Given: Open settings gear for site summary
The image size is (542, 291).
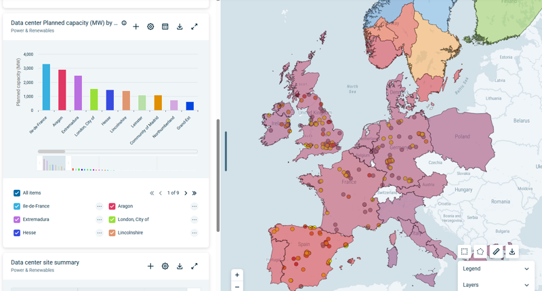Looking at the screenshot, I should coord(165,266).
